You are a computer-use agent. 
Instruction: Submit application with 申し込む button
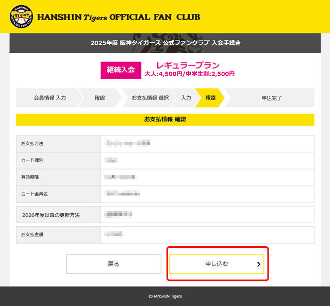217,264
